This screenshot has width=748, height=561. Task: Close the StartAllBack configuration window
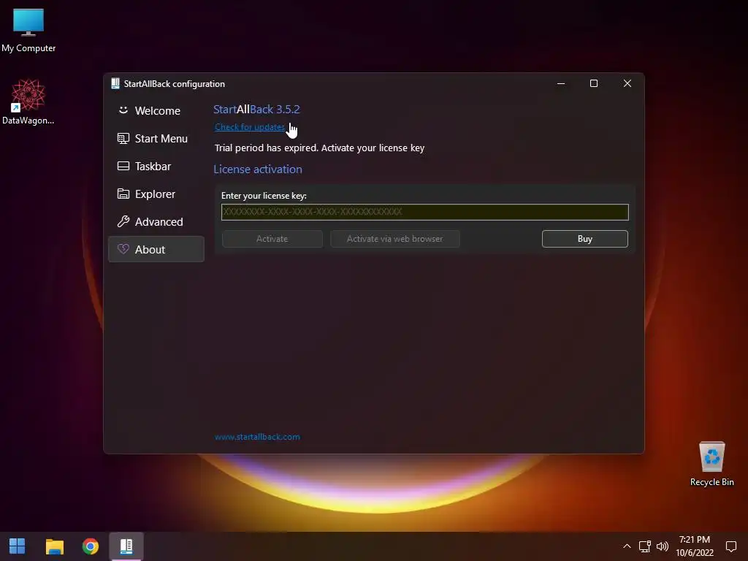(627, 83)
